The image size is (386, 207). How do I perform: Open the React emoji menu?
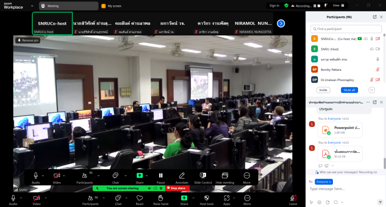click(139, 198)
